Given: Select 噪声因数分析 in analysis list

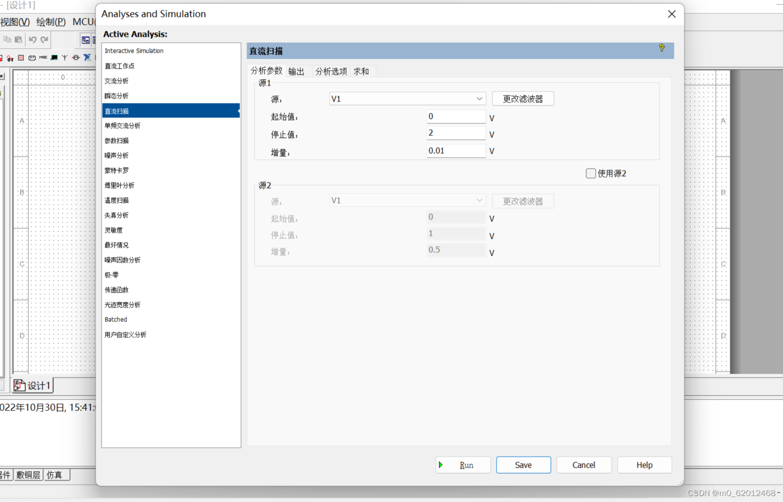Looking at the screenshot, I should tap(171, 260).
